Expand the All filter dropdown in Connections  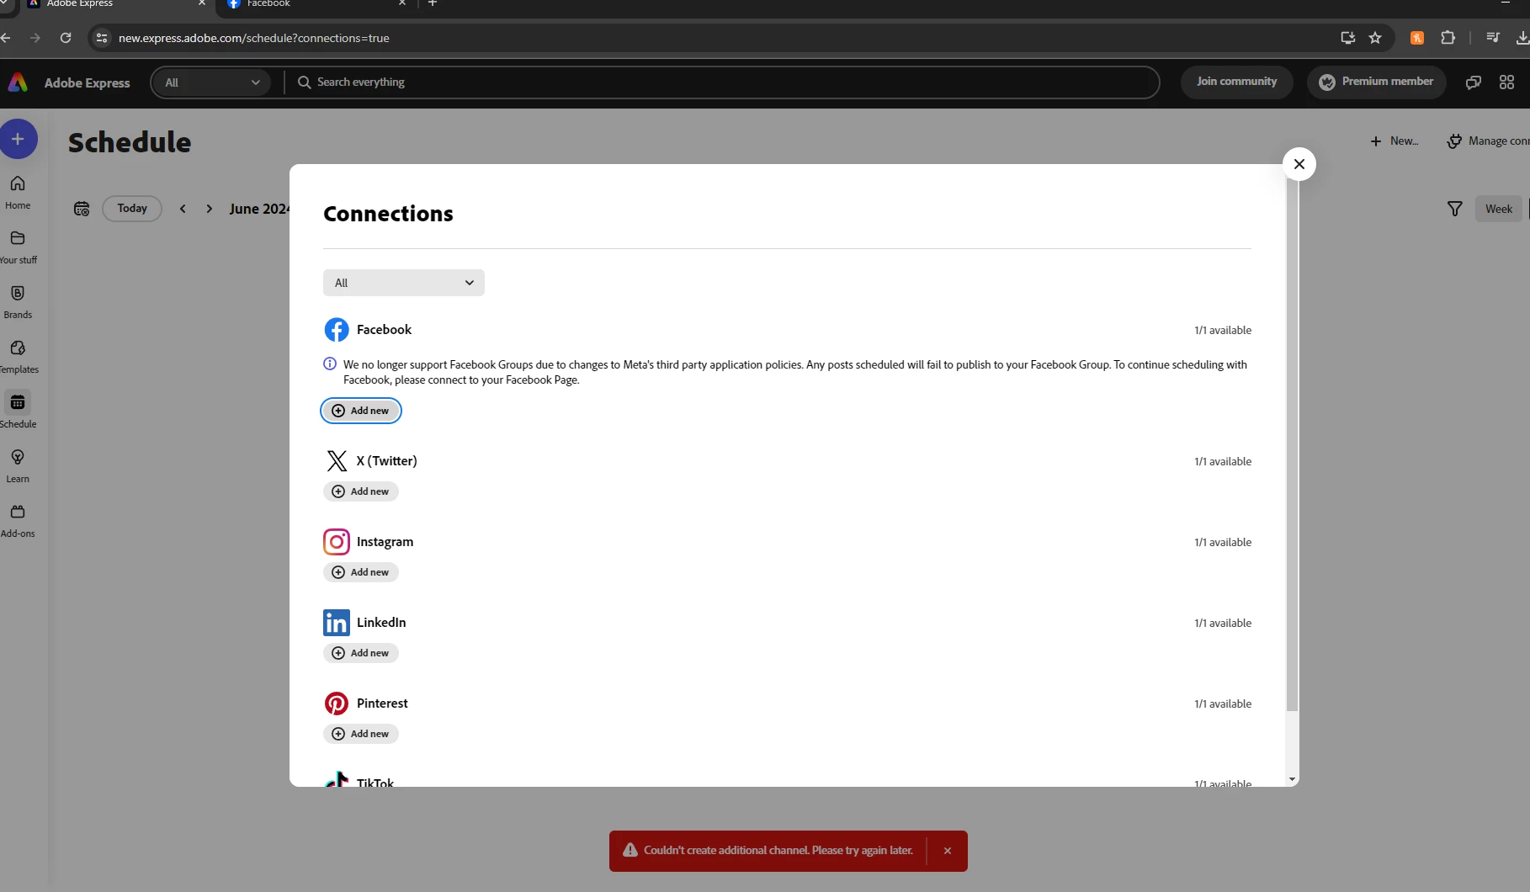404,283
